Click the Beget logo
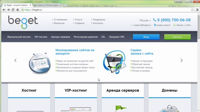The image size is (200, 112). pos(23,22)
